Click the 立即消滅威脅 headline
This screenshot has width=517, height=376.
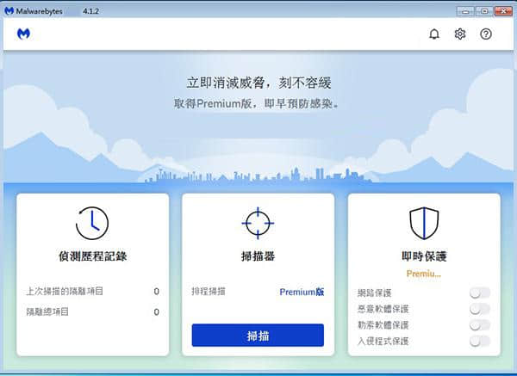coord(258,83)
